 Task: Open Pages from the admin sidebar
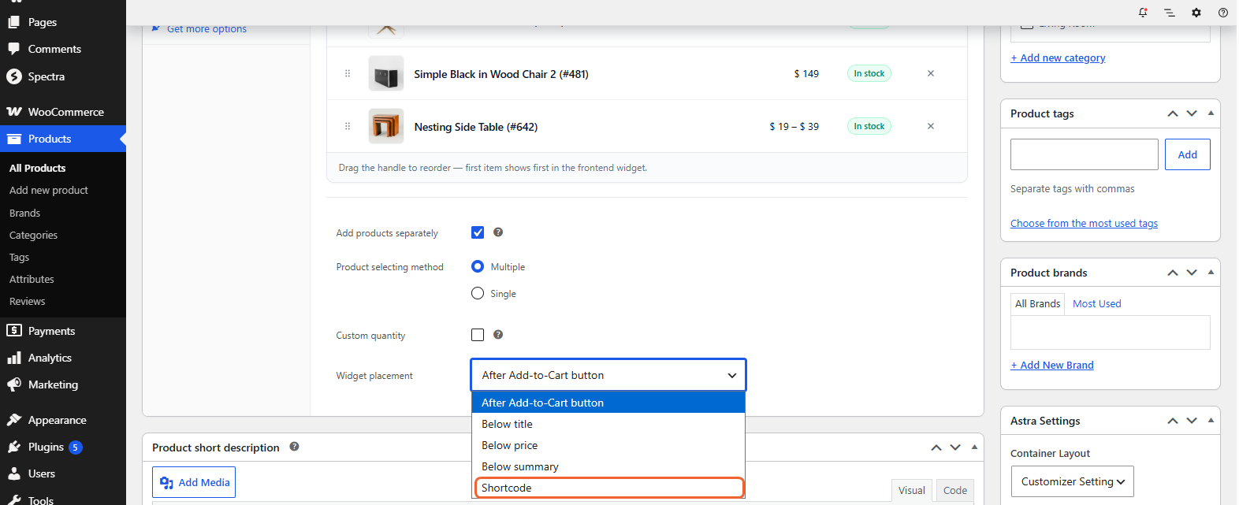tap(43, 22)
